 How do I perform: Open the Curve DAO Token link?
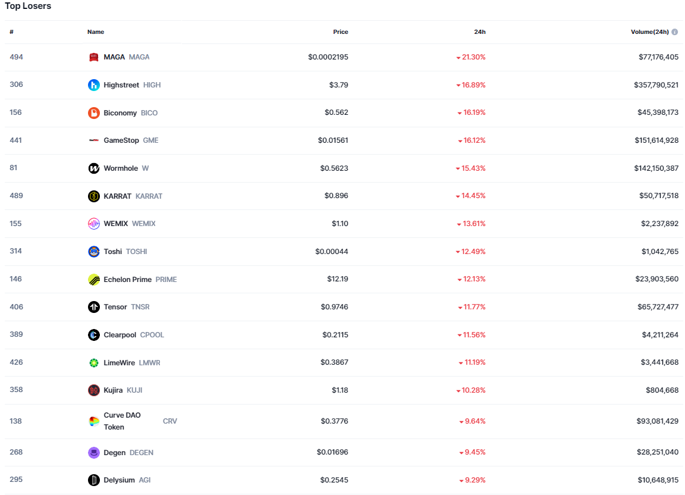(122, 421)
